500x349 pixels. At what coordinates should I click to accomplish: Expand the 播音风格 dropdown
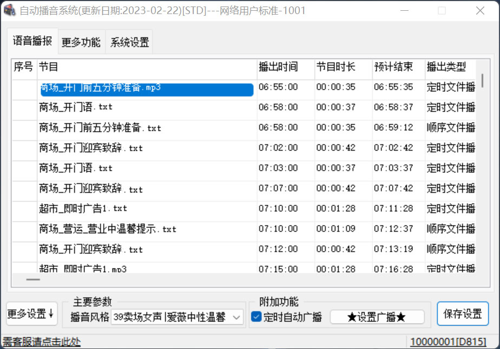tap(236, 317)
